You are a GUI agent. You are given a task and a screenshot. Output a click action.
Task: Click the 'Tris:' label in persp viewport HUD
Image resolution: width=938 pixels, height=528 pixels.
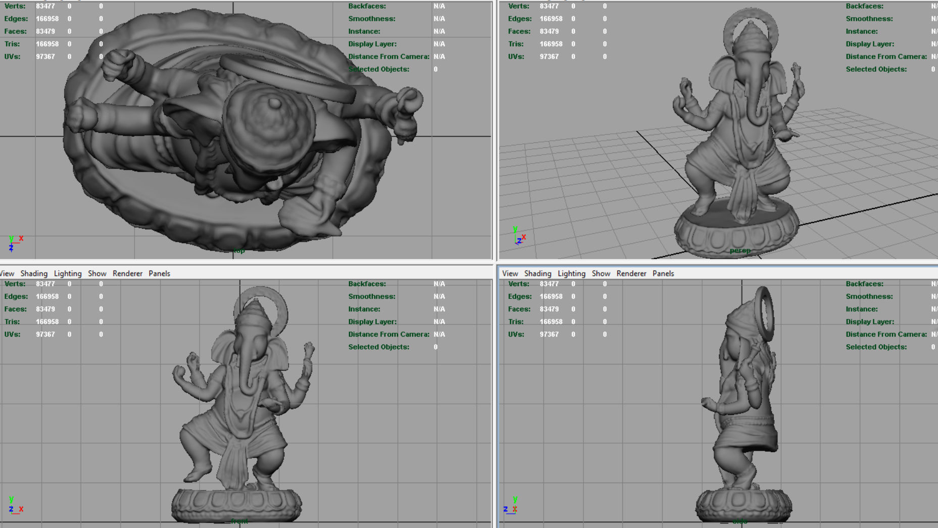tap(516, 44)
